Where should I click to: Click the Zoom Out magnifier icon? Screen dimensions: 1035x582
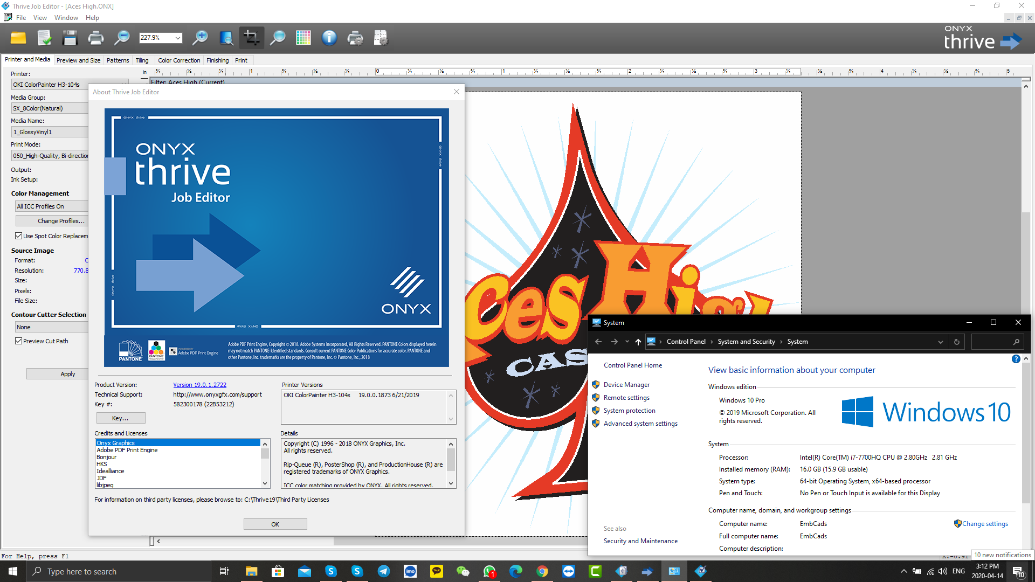[x=121, y=38]
